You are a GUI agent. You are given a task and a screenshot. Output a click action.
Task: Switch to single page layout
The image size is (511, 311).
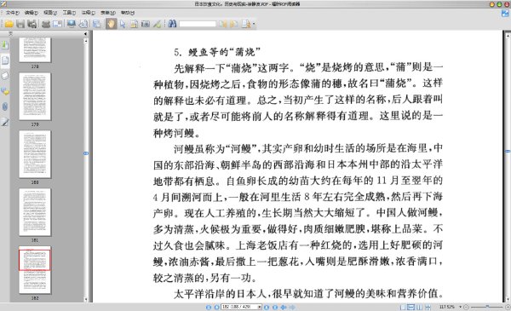click(x=403, y=307)
